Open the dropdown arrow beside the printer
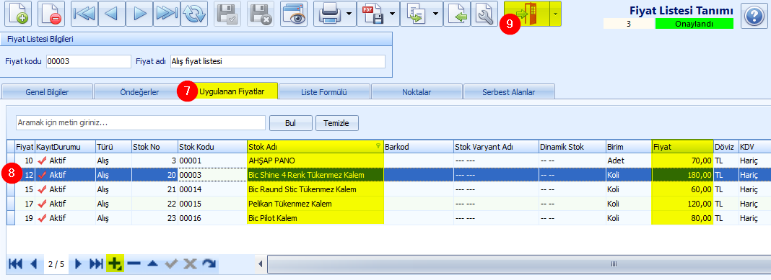771x280 pixels. [349, 14]
